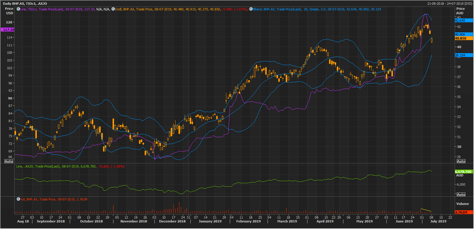Click the icon before Cndl BHP.AX legend

pyautogui.click(x=113, y=9)
